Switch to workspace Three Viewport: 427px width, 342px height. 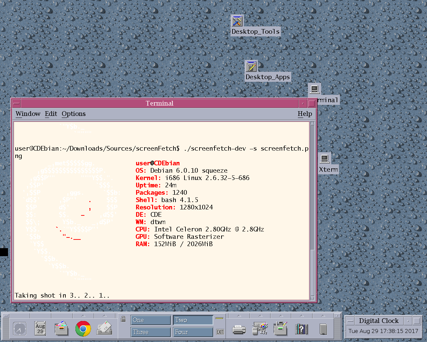[150, 332]
